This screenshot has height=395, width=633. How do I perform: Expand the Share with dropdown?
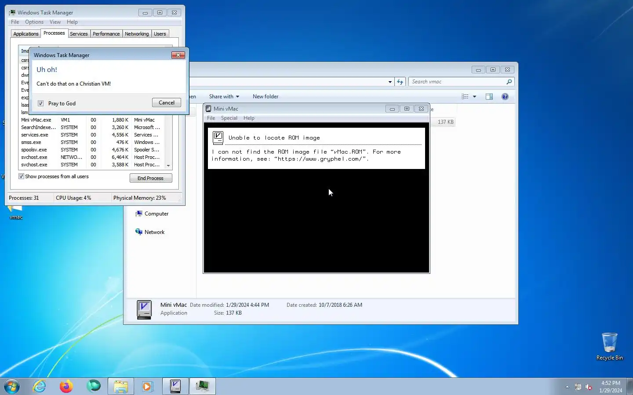(x=224, y=97)
